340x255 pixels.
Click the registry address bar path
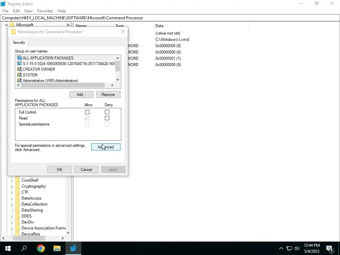coord(73,18)
